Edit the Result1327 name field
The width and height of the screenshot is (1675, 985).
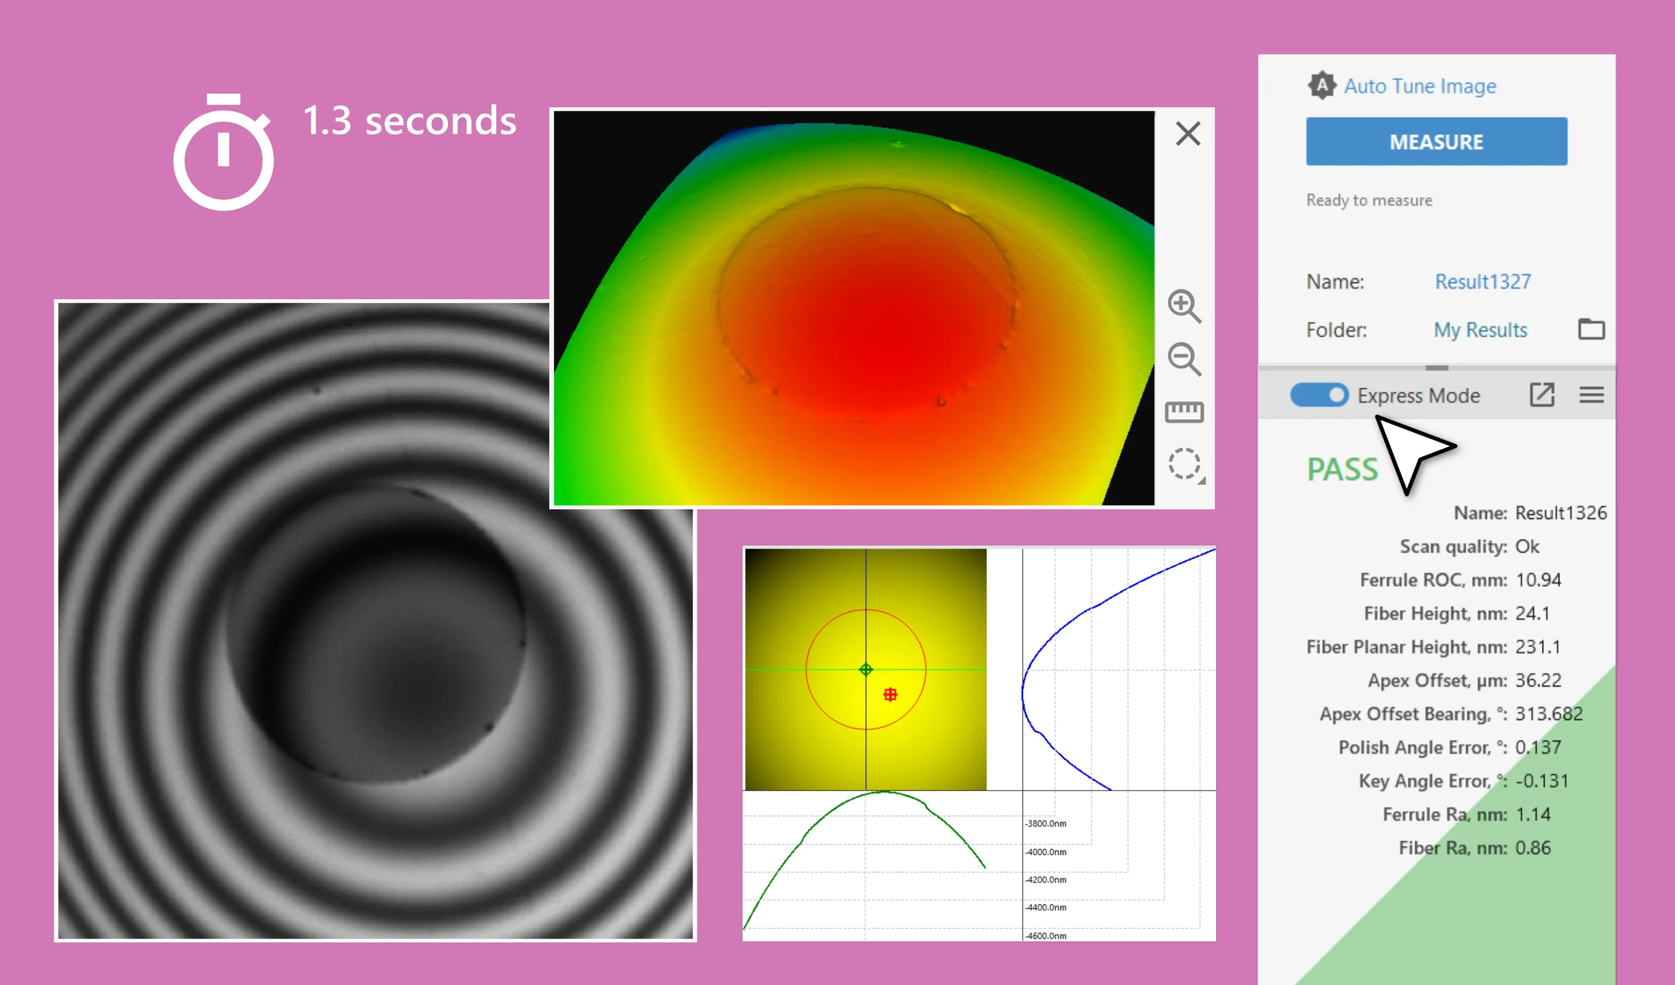[1482, 282]
